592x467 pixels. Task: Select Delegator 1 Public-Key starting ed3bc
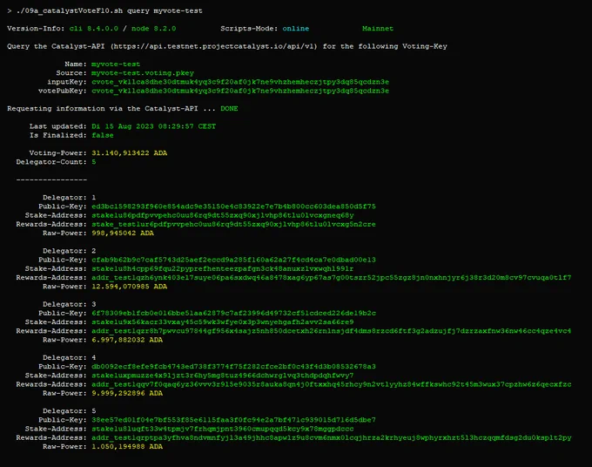[233, 206]
